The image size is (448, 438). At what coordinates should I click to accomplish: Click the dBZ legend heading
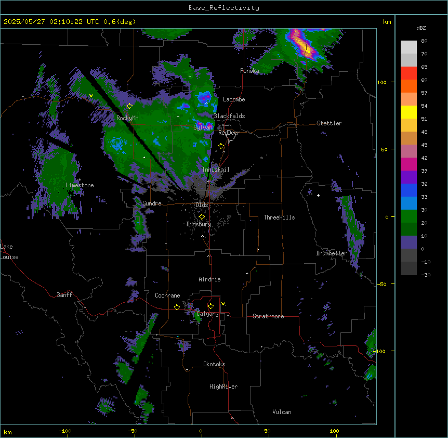(421, 28)
